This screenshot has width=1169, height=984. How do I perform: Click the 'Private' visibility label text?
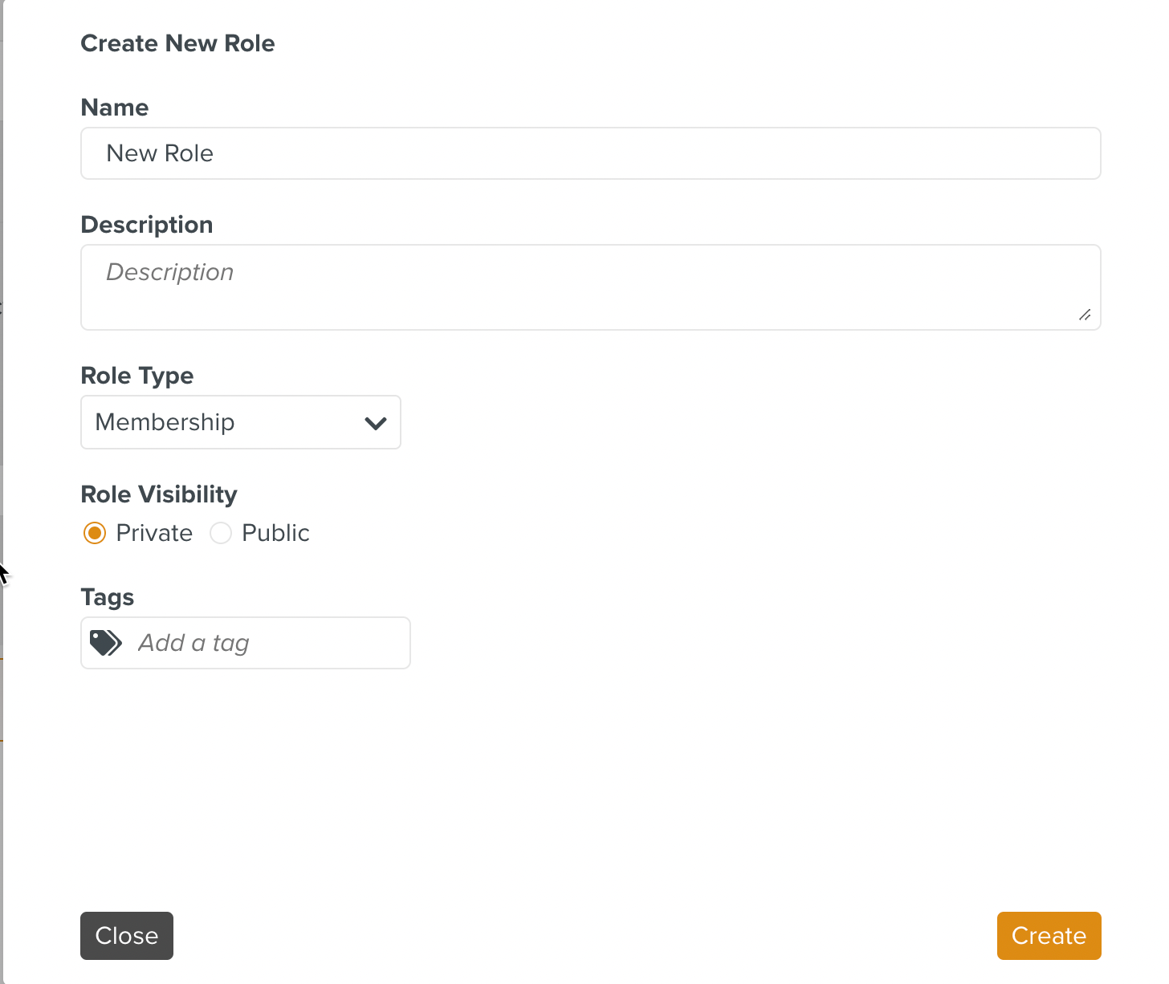tap(154, 533)
